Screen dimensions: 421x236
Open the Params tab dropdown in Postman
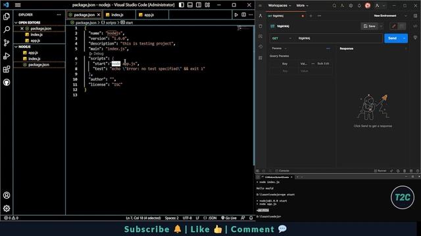click(279, 49)
